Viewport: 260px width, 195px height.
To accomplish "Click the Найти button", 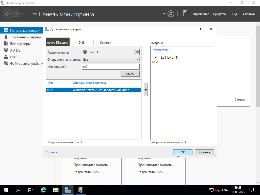I will click(130, 74).
